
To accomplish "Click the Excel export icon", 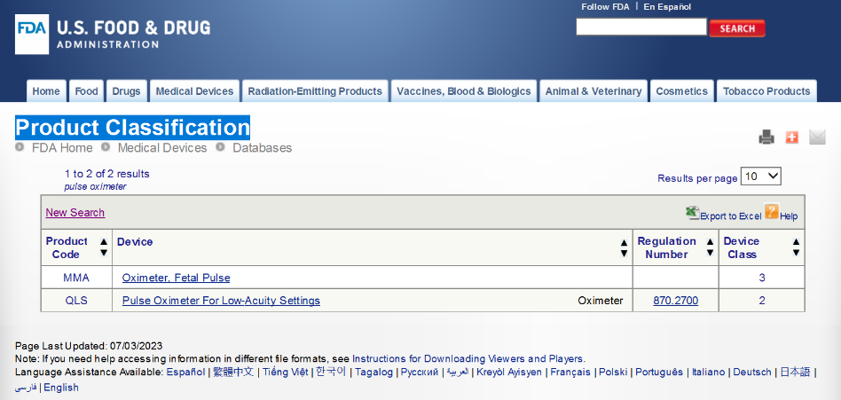I will [692, 213].
